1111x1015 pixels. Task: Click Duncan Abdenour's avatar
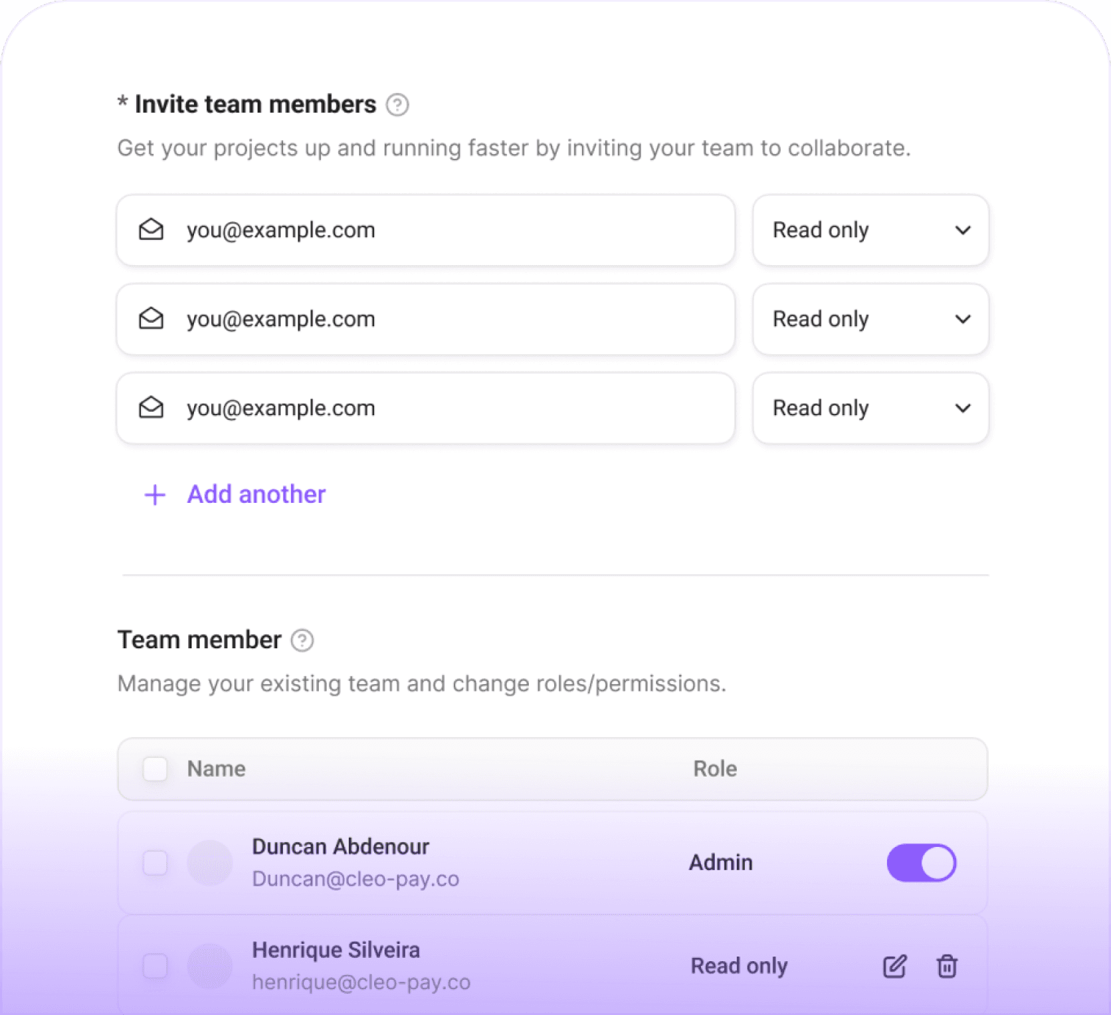(209, 863)
